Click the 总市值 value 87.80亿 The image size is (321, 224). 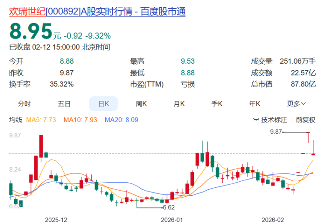click(x=303, y=84)
